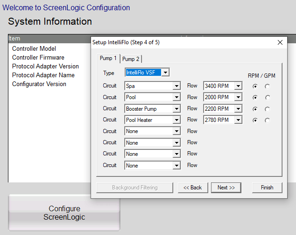Click the << Back button
Screen dimensions: 296x235
(x=193, y=188)
